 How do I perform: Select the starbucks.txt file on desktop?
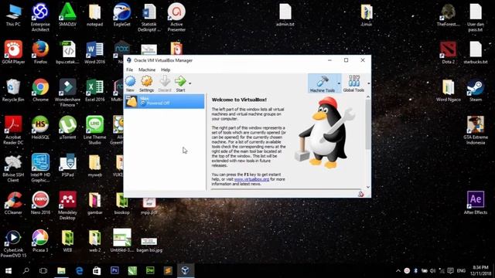[476, 53]
